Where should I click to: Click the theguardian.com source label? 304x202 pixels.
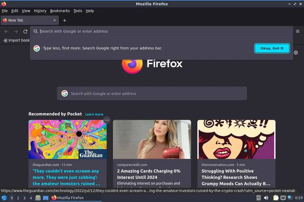click(x=46, y=165)
